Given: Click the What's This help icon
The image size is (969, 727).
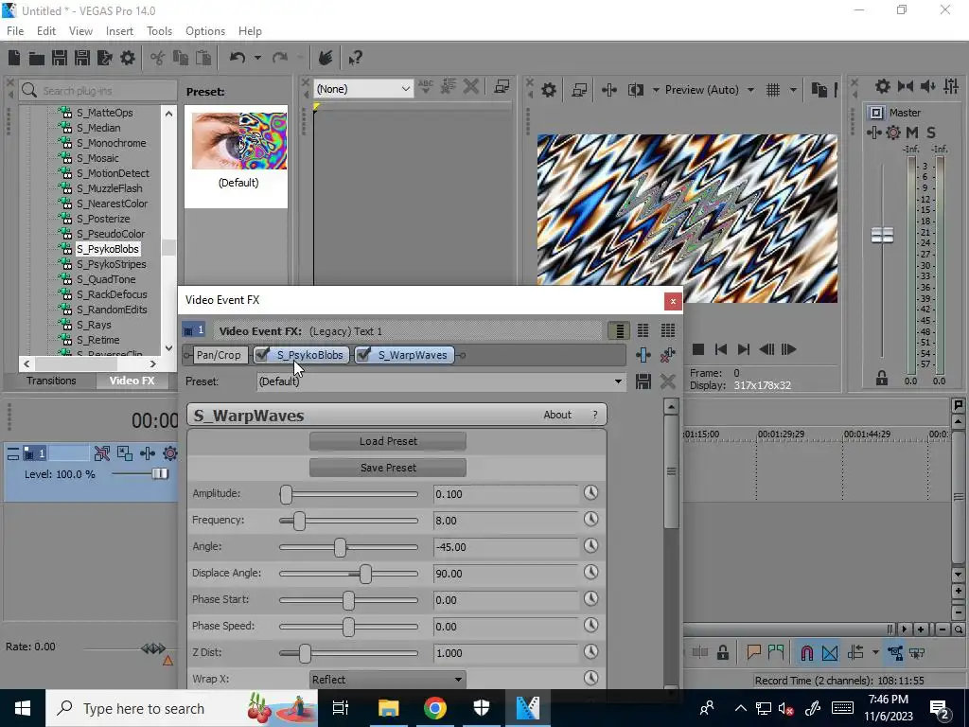Looking at the screenshot, I should [x=355, y=58].
